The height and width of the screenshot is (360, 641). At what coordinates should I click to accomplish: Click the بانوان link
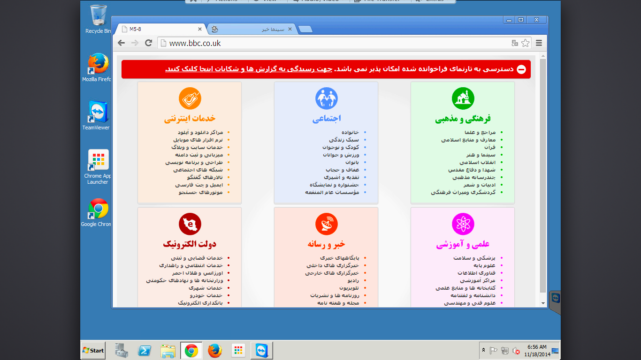tap(352, 162)
